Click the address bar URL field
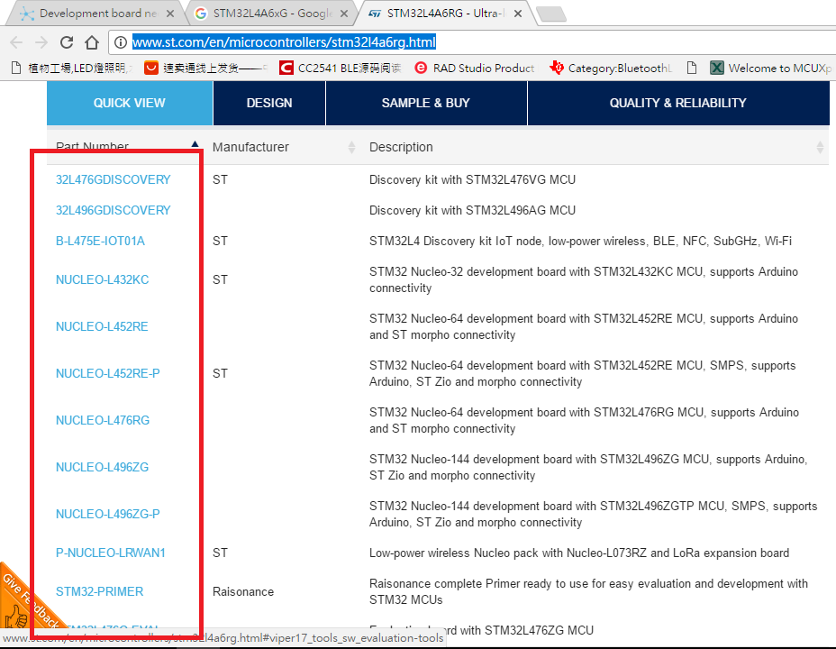The width and height of the screenshot is (836, 649). (x=472, y=42)
